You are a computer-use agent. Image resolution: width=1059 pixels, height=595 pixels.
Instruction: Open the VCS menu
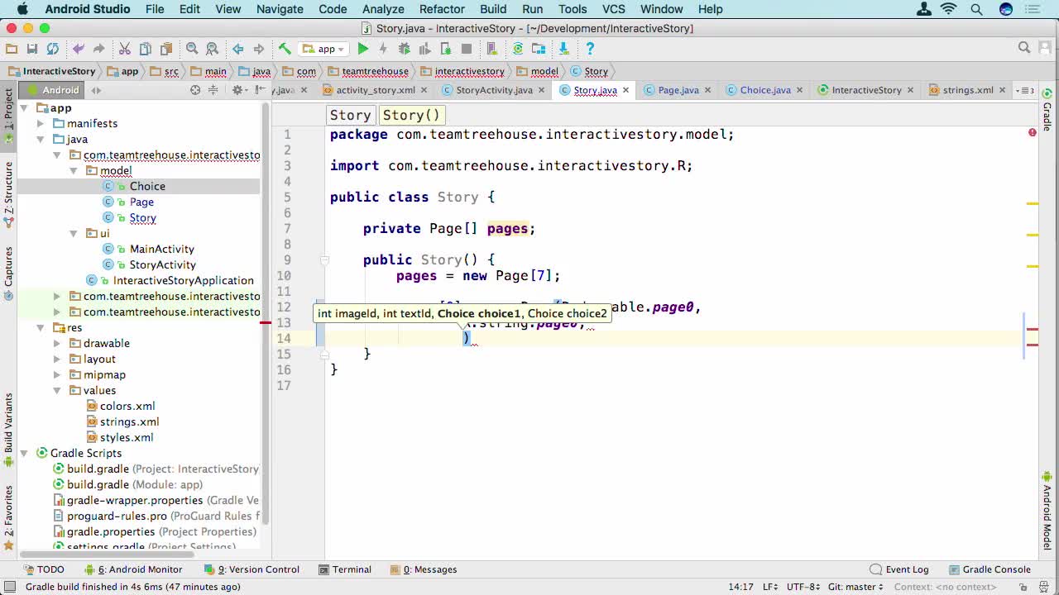614,9
